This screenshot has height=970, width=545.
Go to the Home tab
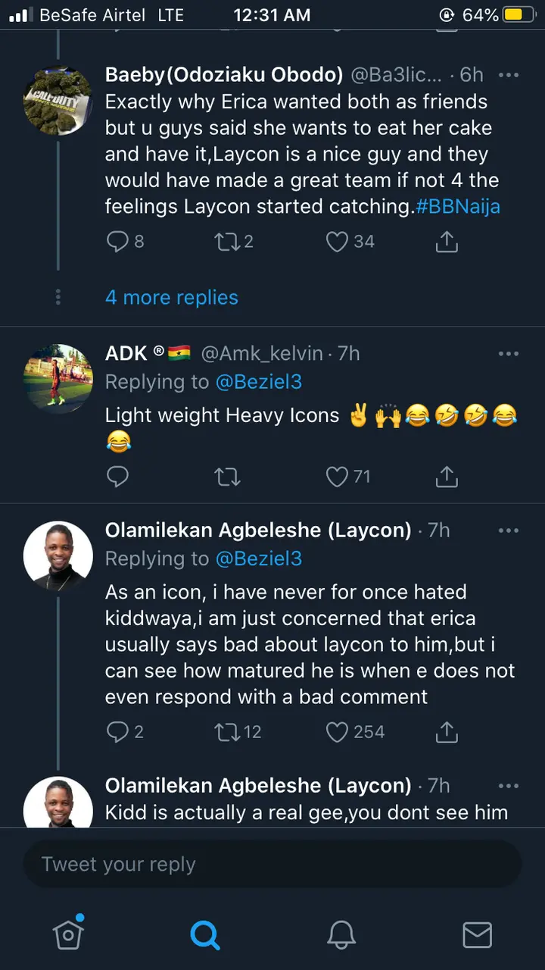click(68, 935)
